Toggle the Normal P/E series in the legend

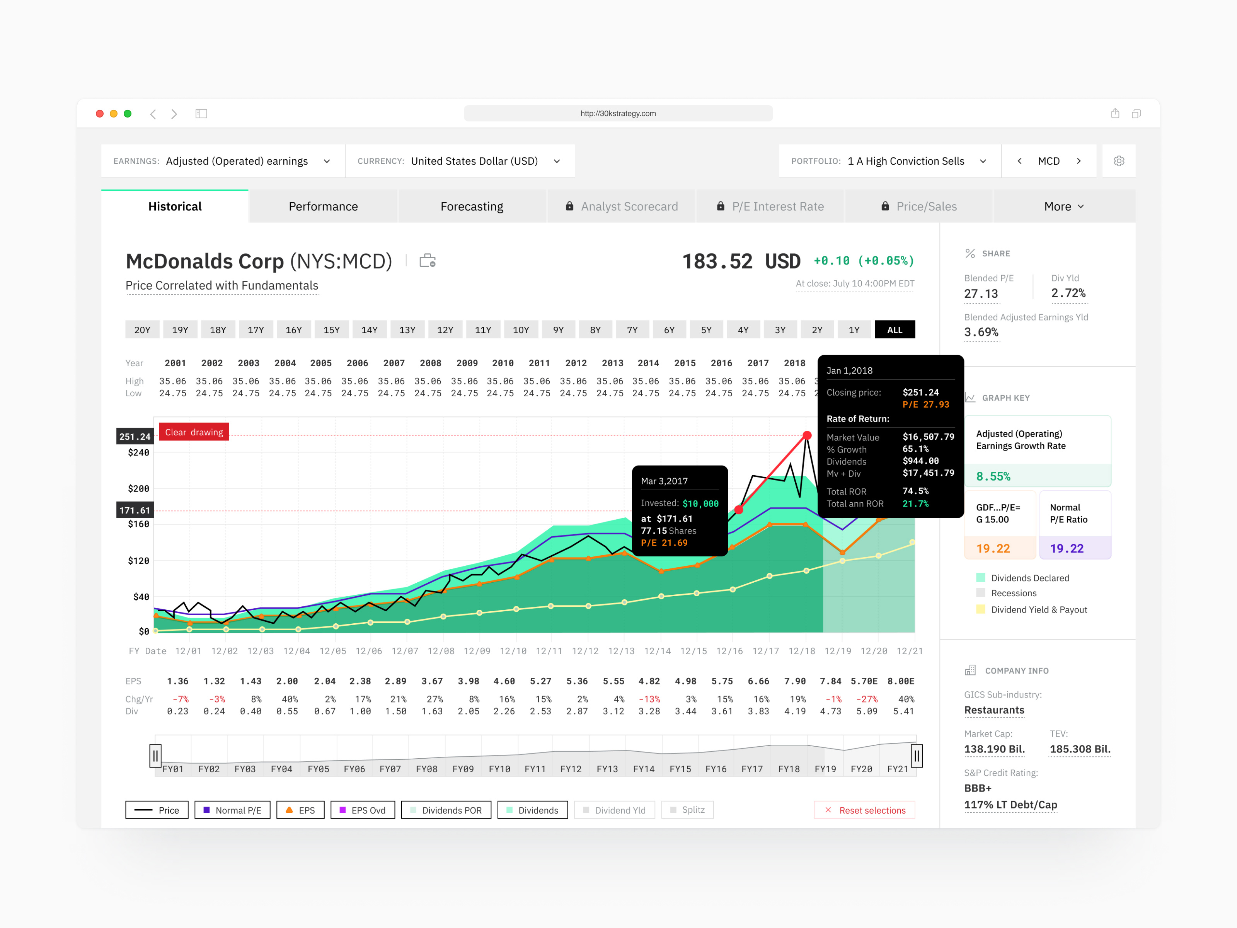pos(232,809)
